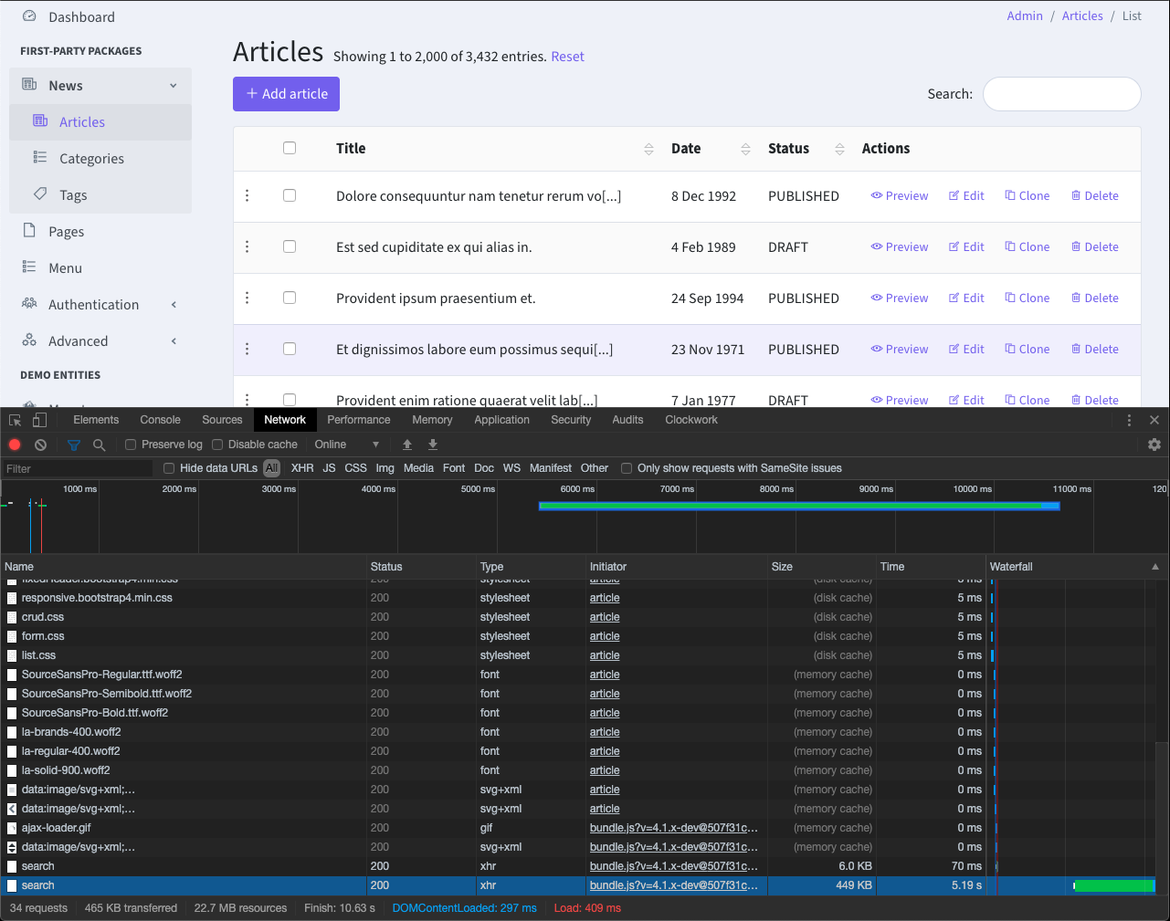Viewport: 1170px width, 921px height.
Task: Toggle the filter bar funnel icon
Action: (x=73, y=445)
